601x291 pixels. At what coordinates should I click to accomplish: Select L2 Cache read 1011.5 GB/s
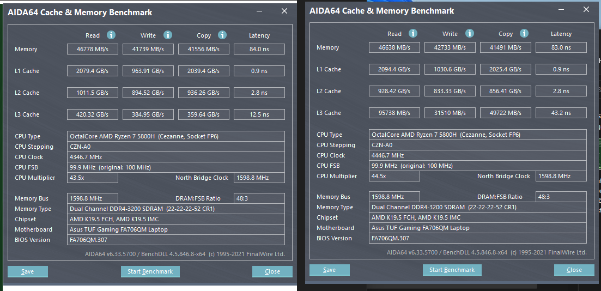coord(93,93)
